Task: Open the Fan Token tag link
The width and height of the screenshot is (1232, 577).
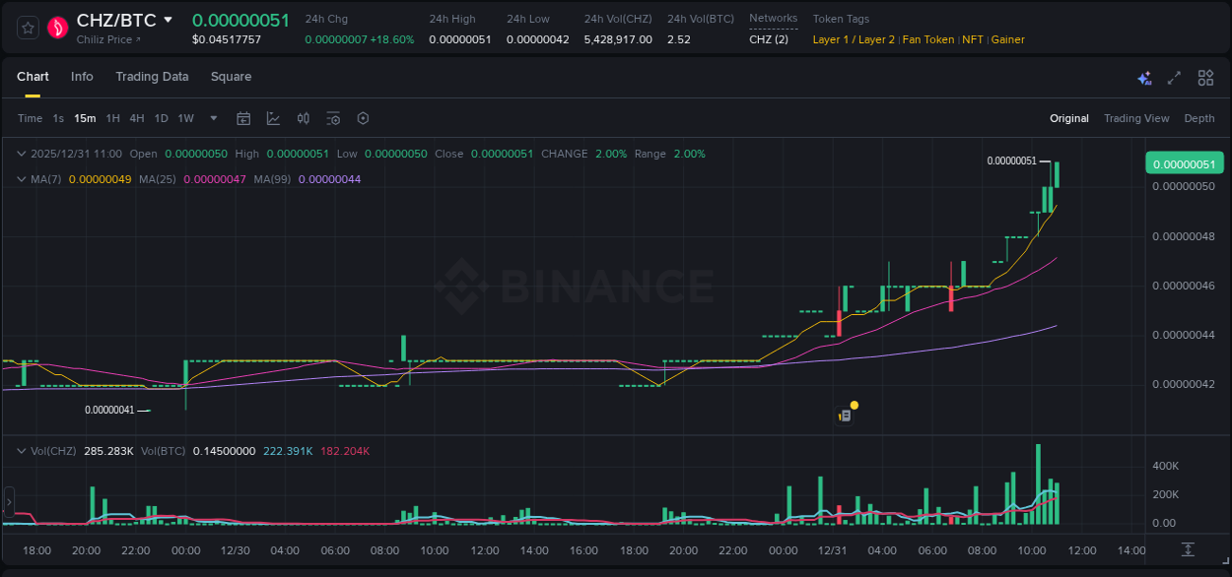Action: [x=927, y=39]
